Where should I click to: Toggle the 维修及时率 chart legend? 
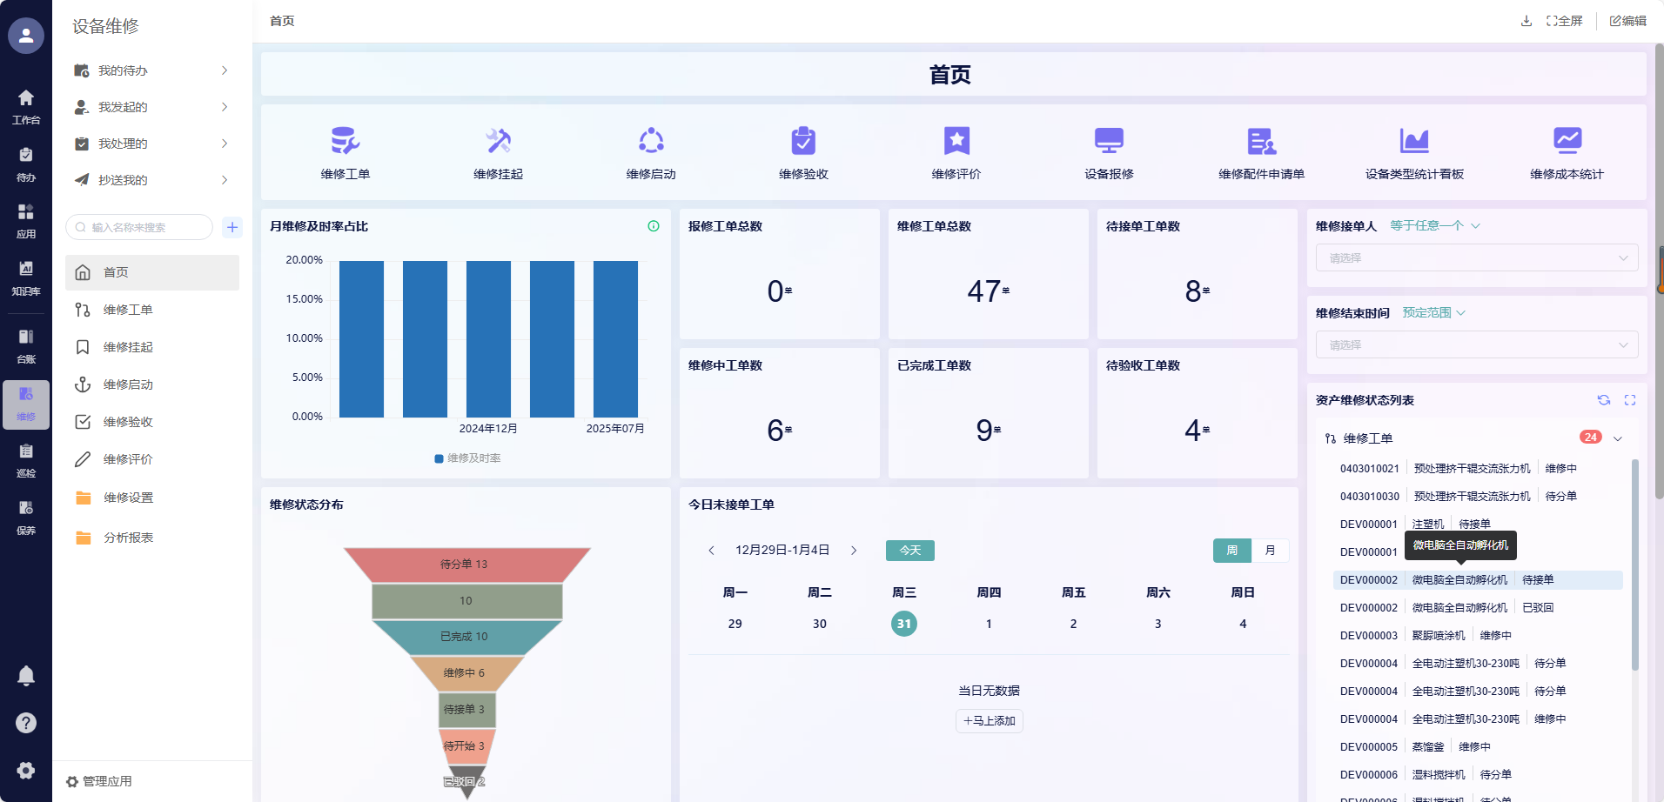[467, 458]
